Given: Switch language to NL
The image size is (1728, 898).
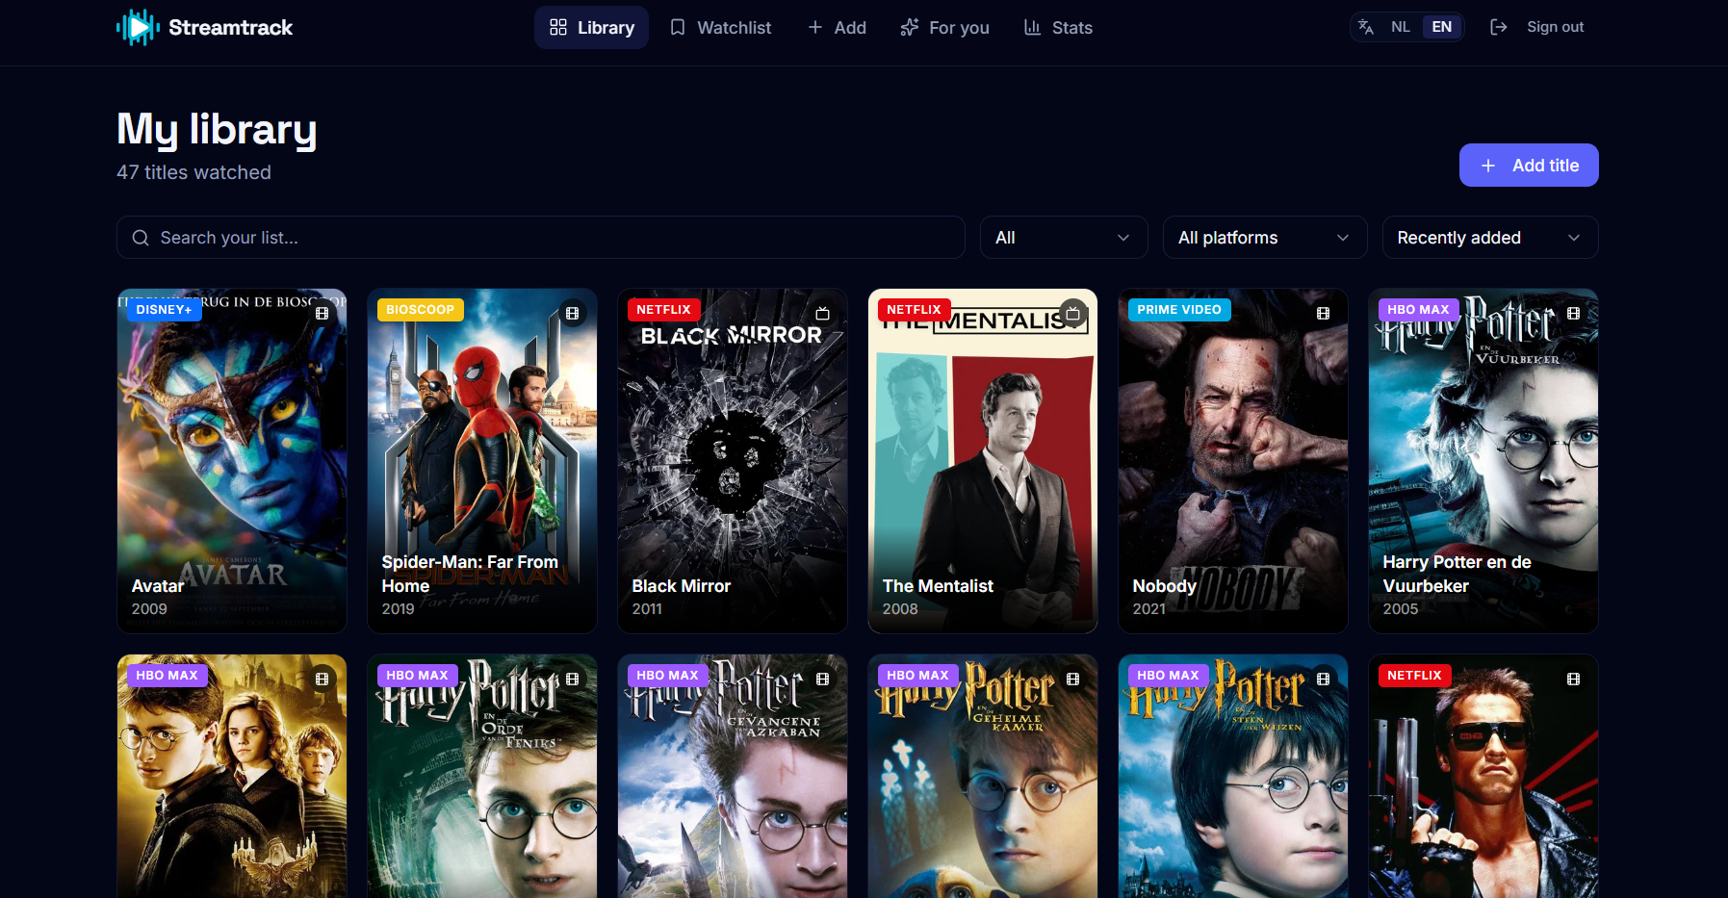Looking at the screenshot, I should [x=1401, y=27].
